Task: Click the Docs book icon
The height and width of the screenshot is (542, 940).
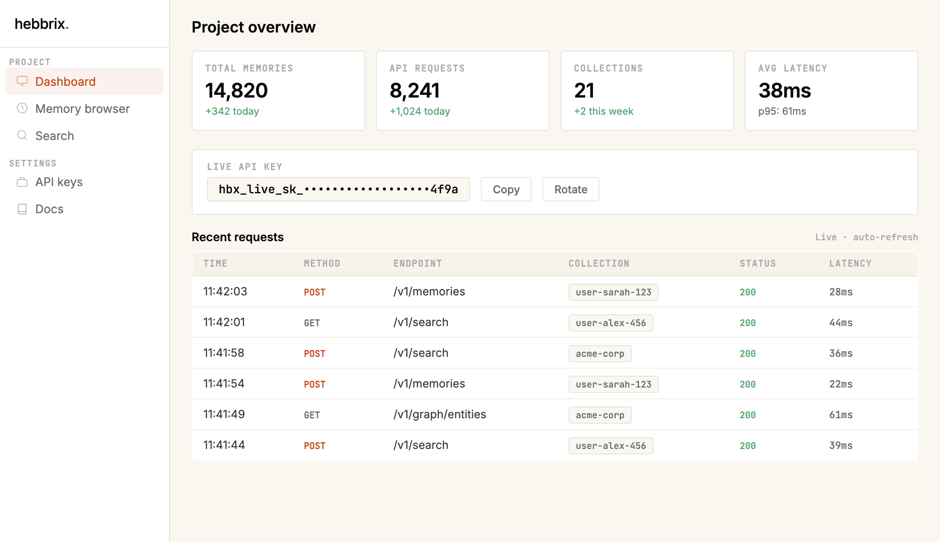Action: tap(22, 209)
